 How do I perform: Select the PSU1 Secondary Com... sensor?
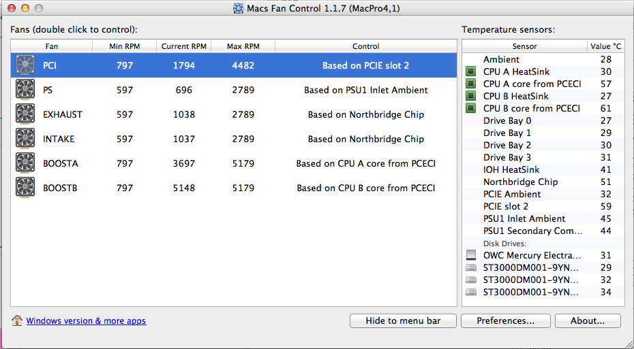point(543,231)
